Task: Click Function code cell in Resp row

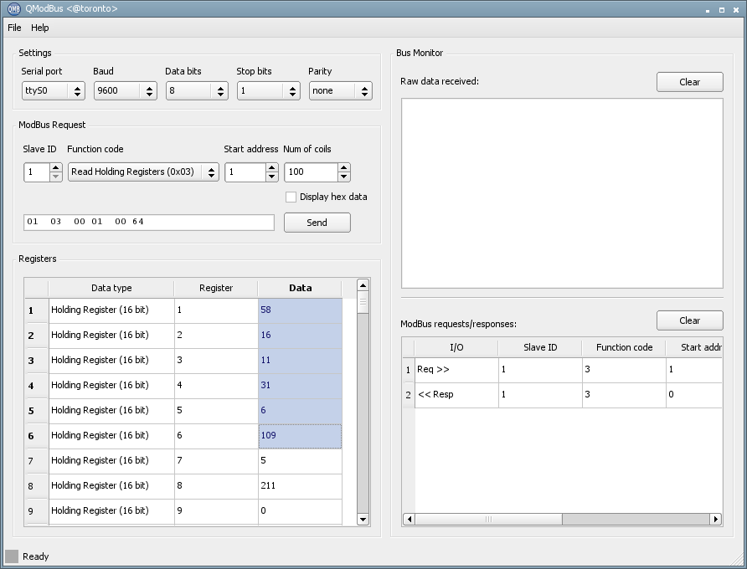Action: click(x=624, y=395)
